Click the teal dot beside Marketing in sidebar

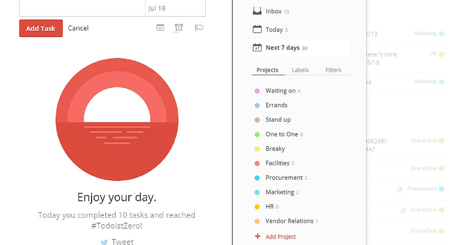tap(257, 192)
